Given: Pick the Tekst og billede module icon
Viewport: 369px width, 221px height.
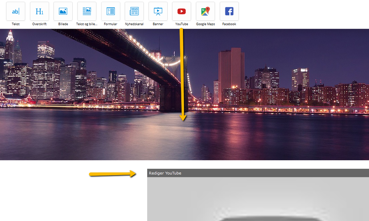Looking at the screenshot, I should click(87, 11).
